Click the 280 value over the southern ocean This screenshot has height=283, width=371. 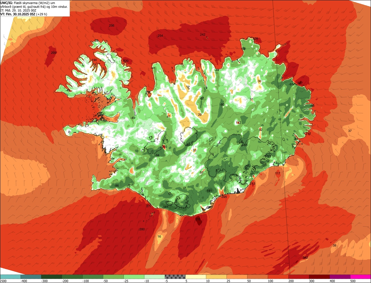[142, 229]
